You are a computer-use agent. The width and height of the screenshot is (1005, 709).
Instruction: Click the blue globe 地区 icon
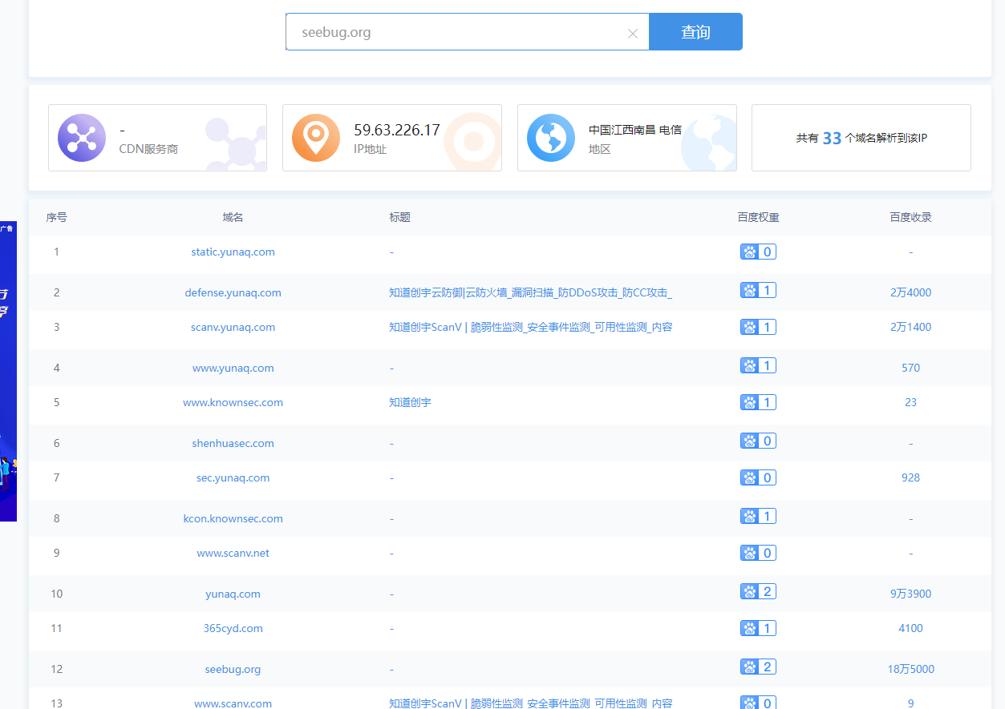(551, 138)
